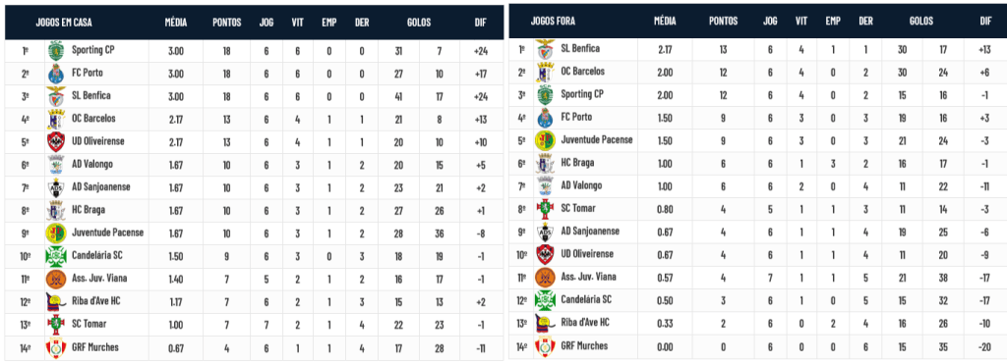Click SC Tomar crest in away table

point(545,210)
